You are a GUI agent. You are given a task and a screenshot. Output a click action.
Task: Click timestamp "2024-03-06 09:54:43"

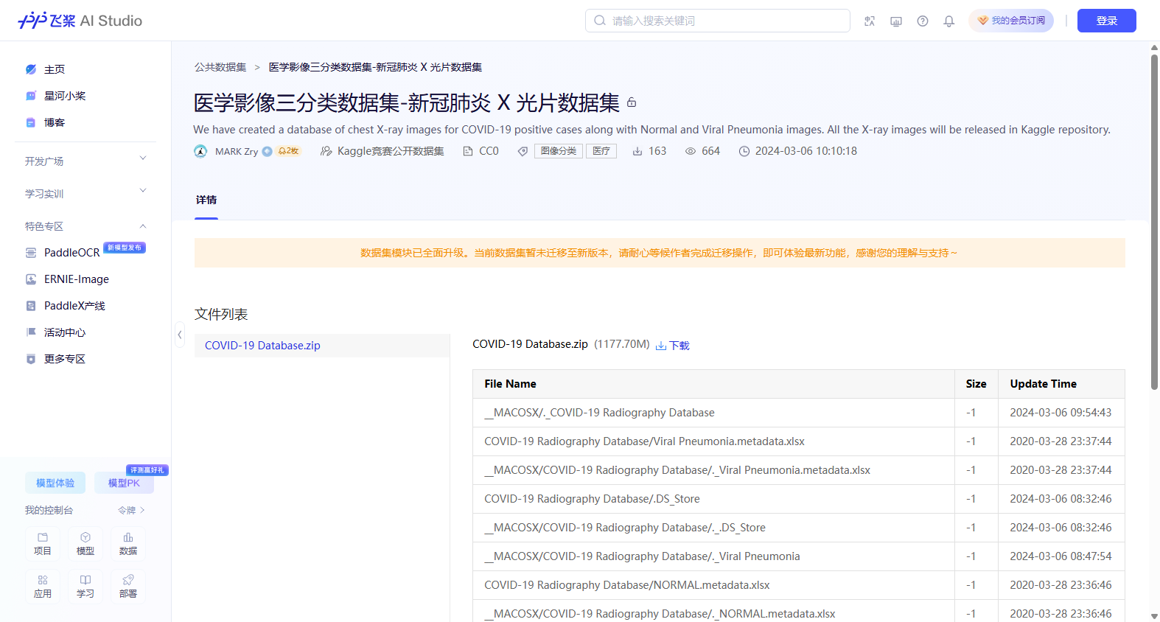click(1061, 413)
